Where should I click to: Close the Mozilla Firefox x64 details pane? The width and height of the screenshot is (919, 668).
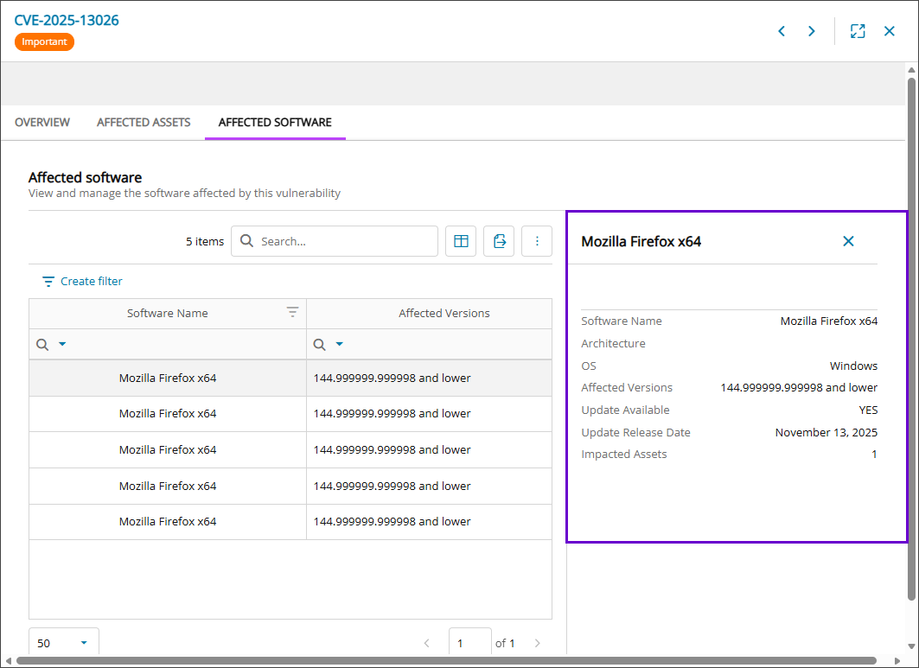tap(848, 241)
